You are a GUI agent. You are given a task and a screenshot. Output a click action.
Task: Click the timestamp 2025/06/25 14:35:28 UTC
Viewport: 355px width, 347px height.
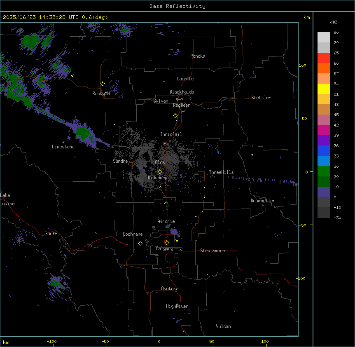[x=41, y=17]
